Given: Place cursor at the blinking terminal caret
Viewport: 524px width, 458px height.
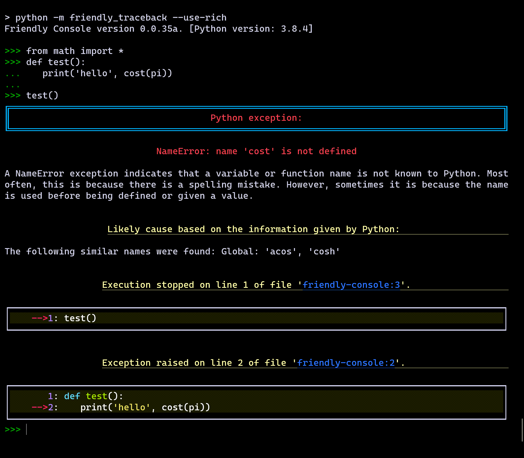Looking at the screenshot, I should click(x=27, y=429).
